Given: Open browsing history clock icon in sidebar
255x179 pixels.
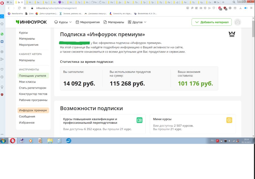Looking at the screenshot, I should [2, 77].
